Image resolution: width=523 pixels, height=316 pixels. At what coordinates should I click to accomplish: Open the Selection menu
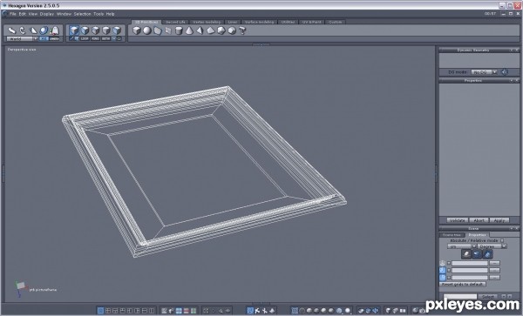pyautogui.click(x=83, y=14)
